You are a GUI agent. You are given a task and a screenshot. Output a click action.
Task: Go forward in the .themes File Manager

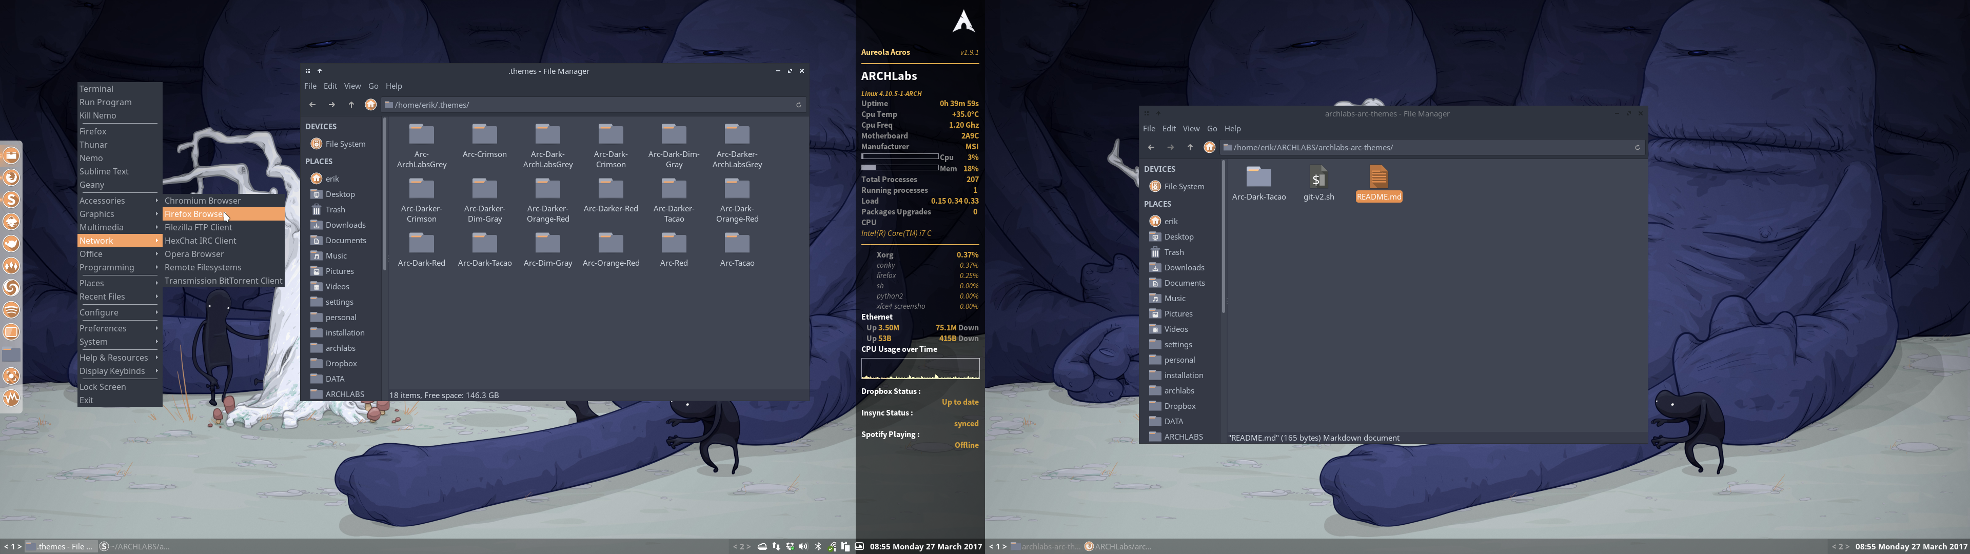[332, 105]
